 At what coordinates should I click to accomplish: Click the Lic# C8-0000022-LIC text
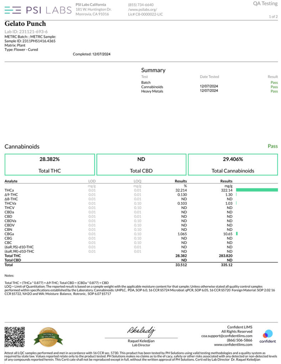[145, 14]
